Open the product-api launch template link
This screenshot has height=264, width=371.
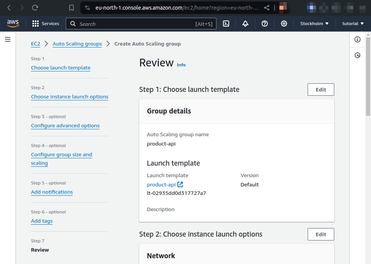(x=161, y=184)
